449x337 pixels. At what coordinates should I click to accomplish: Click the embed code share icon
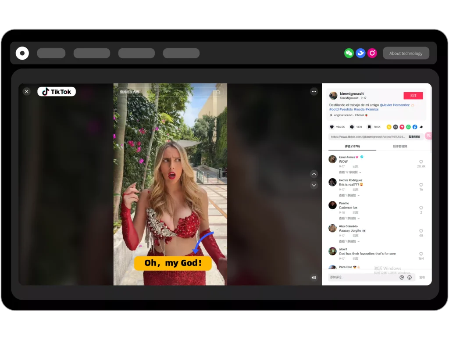point(396,127)
